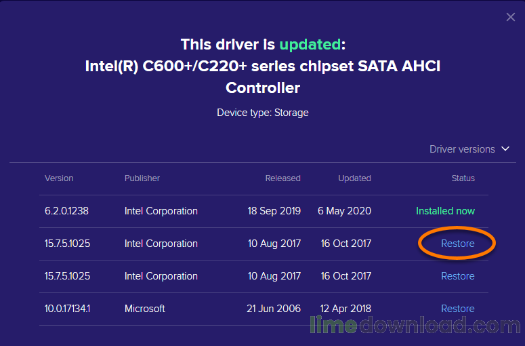525x346 pixels.
Task: Select version 10.0.17134.1 in the list
Action: [68, 309]
